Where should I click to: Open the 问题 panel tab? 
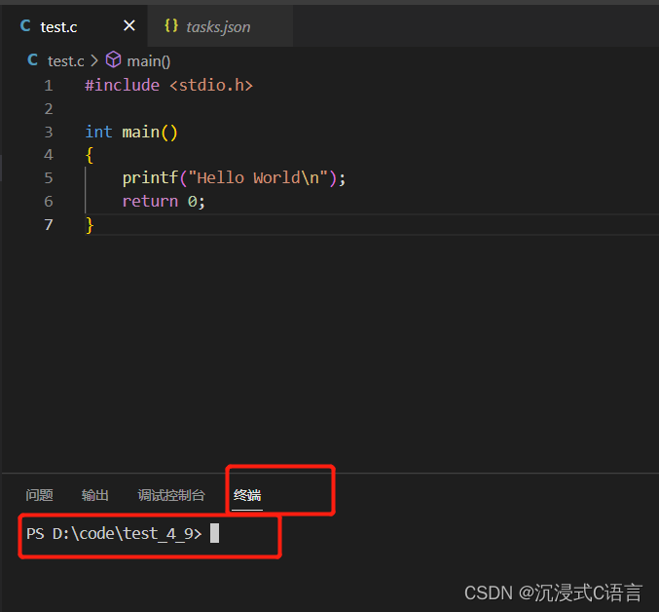[39, 495]
